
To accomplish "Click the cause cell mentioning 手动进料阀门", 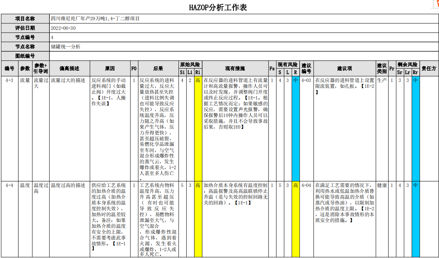I will pos(110,129).
